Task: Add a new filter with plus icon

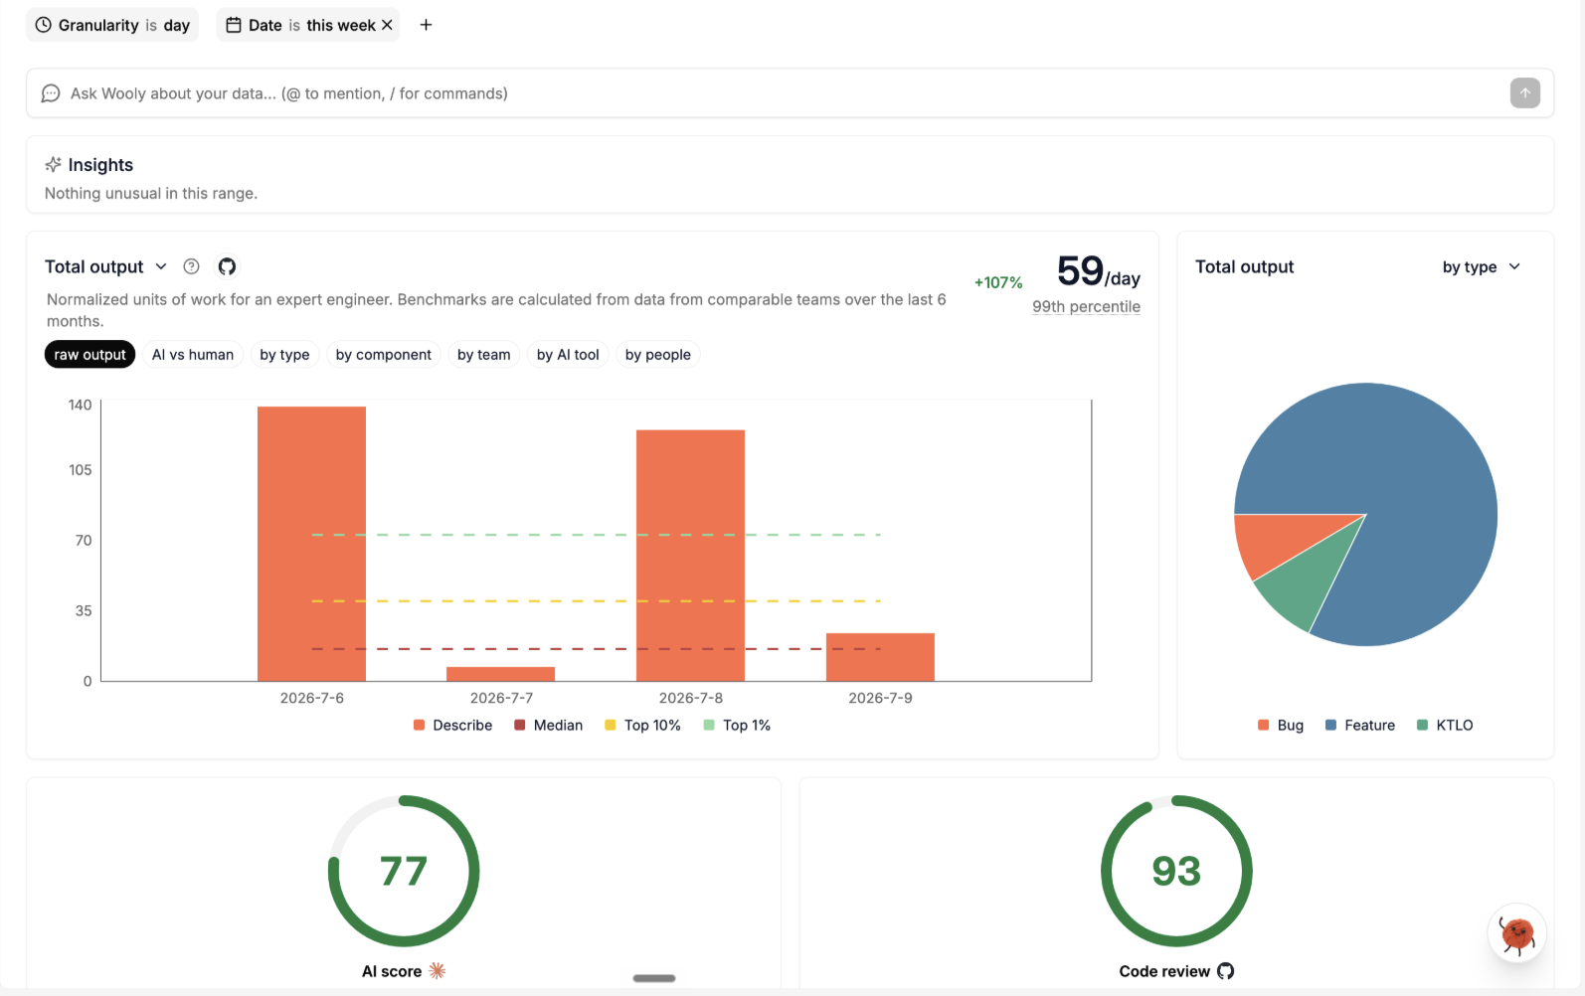Action: click(x=426, y=25)
